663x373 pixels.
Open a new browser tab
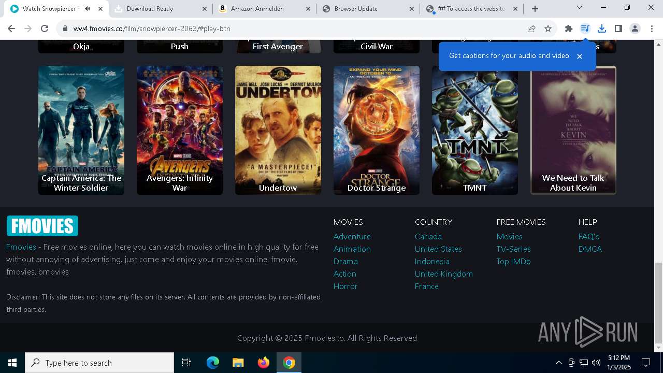535,9
